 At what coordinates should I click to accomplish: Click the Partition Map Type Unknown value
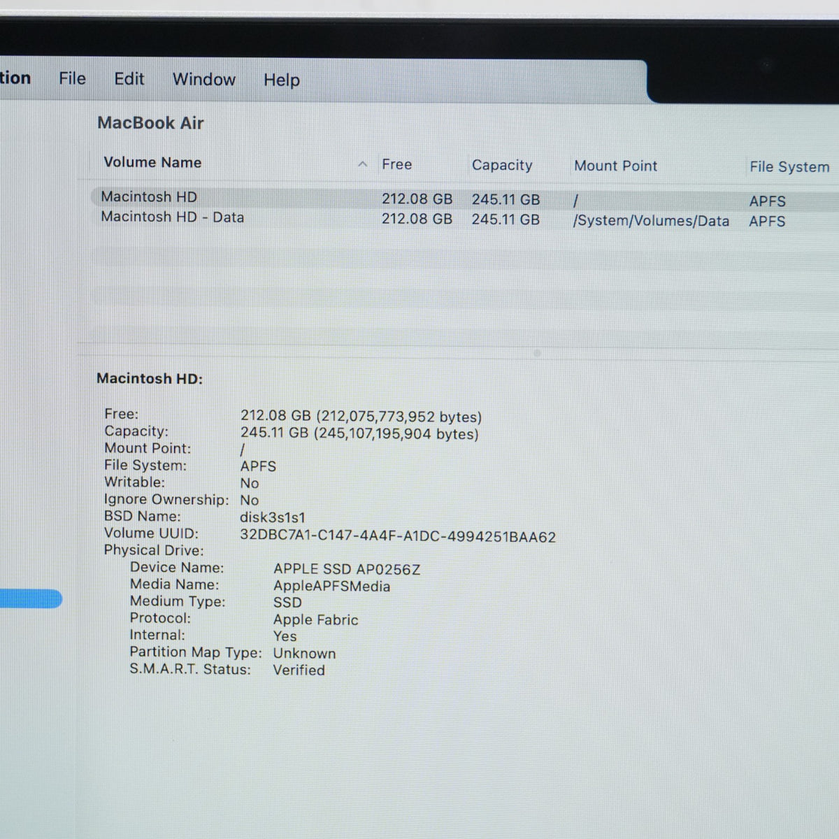[304, 653]
